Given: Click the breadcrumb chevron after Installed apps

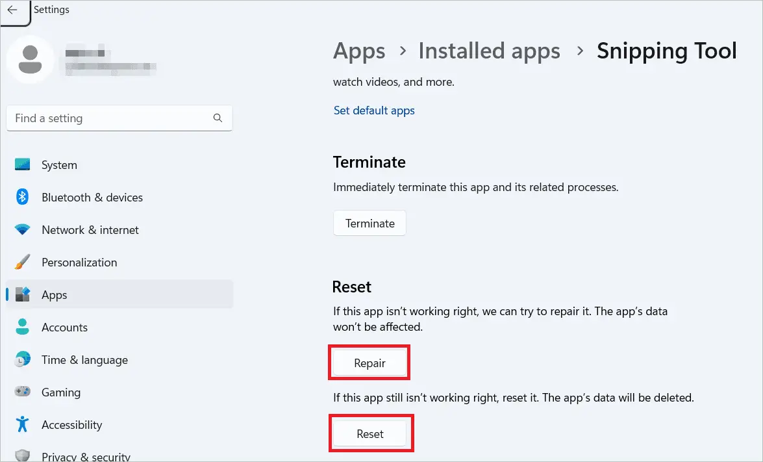Looking at the screenshot, I should 579,50.
